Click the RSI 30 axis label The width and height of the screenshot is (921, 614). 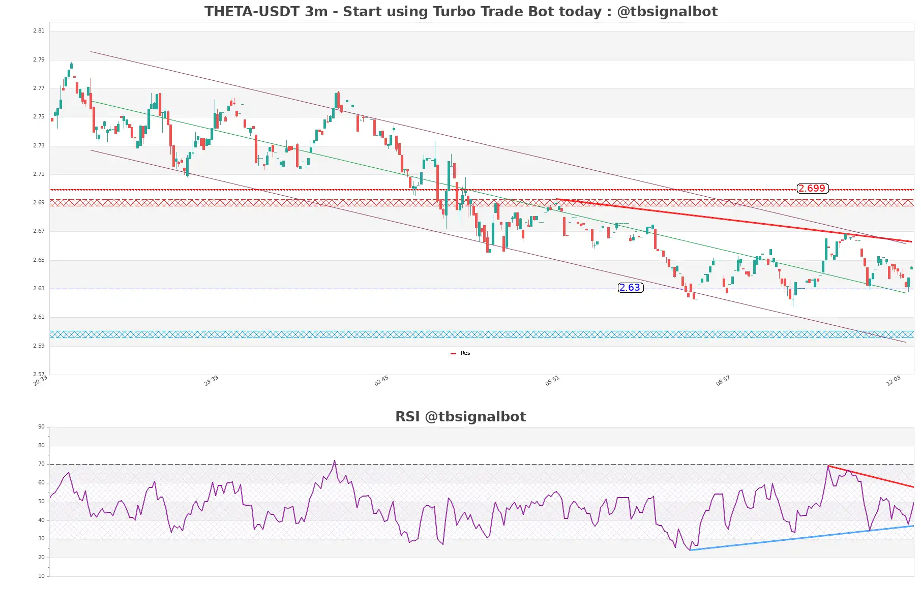41,539
